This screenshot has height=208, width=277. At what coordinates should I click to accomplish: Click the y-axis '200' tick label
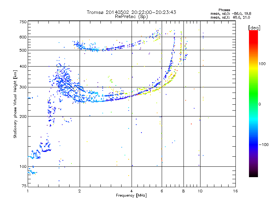(23, 116)
